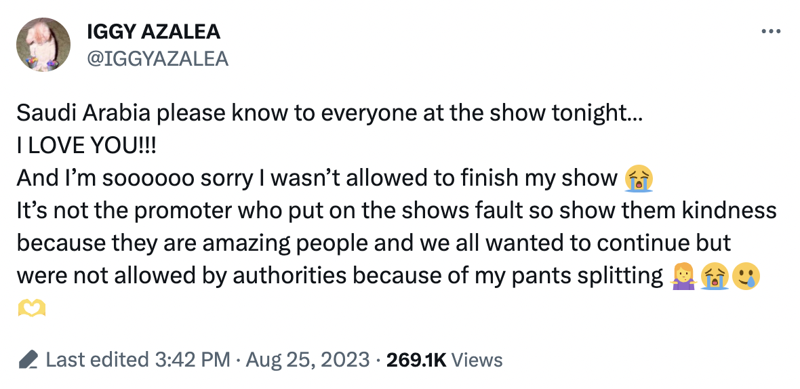Click the woman shrugging emoji
Screen dimensions: 800x389
point(683,277)
